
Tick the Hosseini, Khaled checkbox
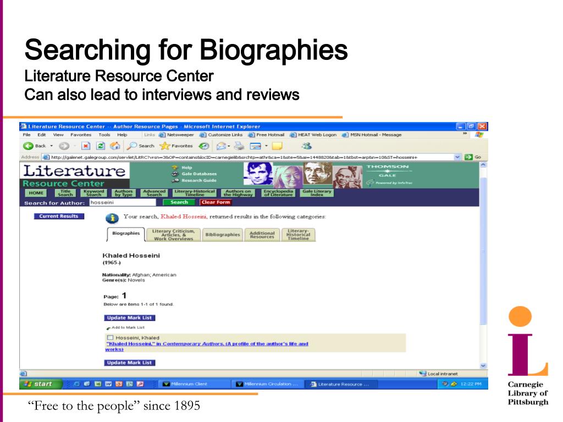point(110,337)
